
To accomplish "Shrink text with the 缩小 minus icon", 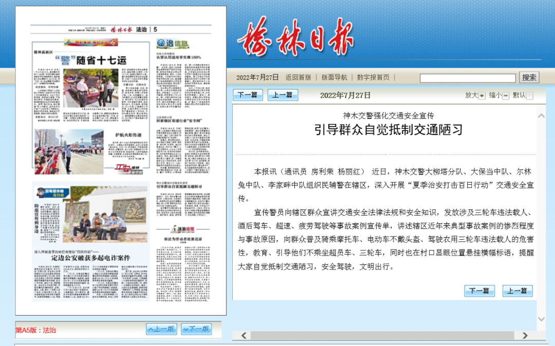I will click(506, 96).
